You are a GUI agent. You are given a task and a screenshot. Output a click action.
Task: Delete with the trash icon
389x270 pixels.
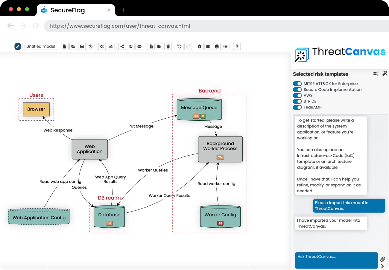(168, 46)
